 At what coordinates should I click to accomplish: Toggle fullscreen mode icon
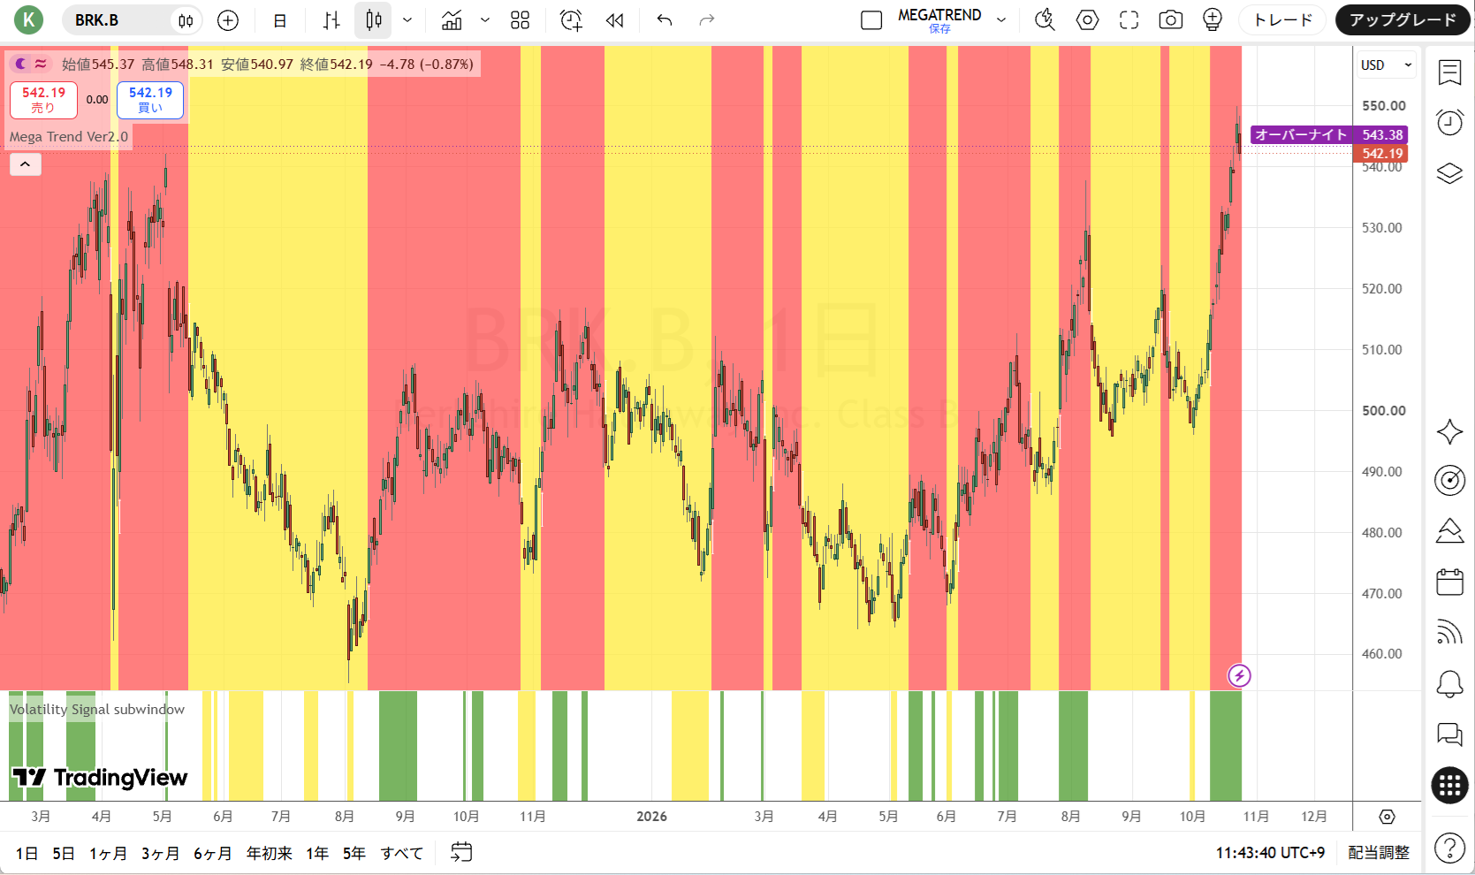pos(1129,20)
